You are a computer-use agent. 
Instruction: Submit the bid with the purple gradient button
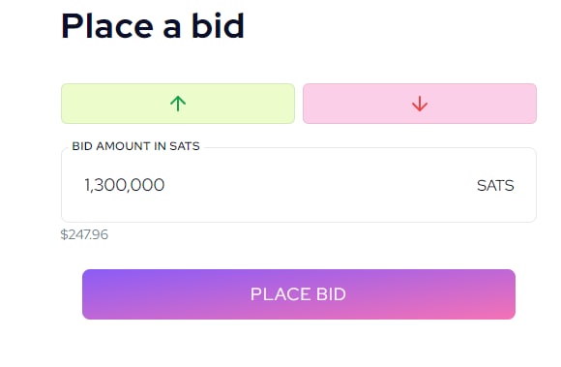pos(299,294)
